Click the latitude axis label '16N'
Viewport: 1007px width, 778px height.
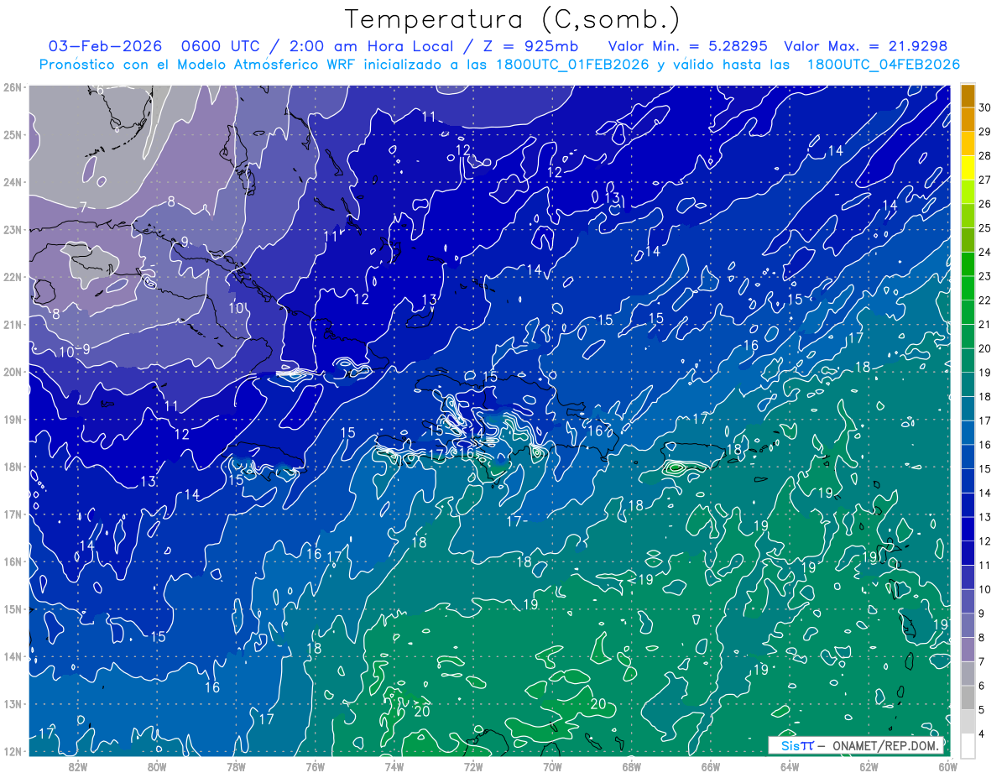pos(13,561)
